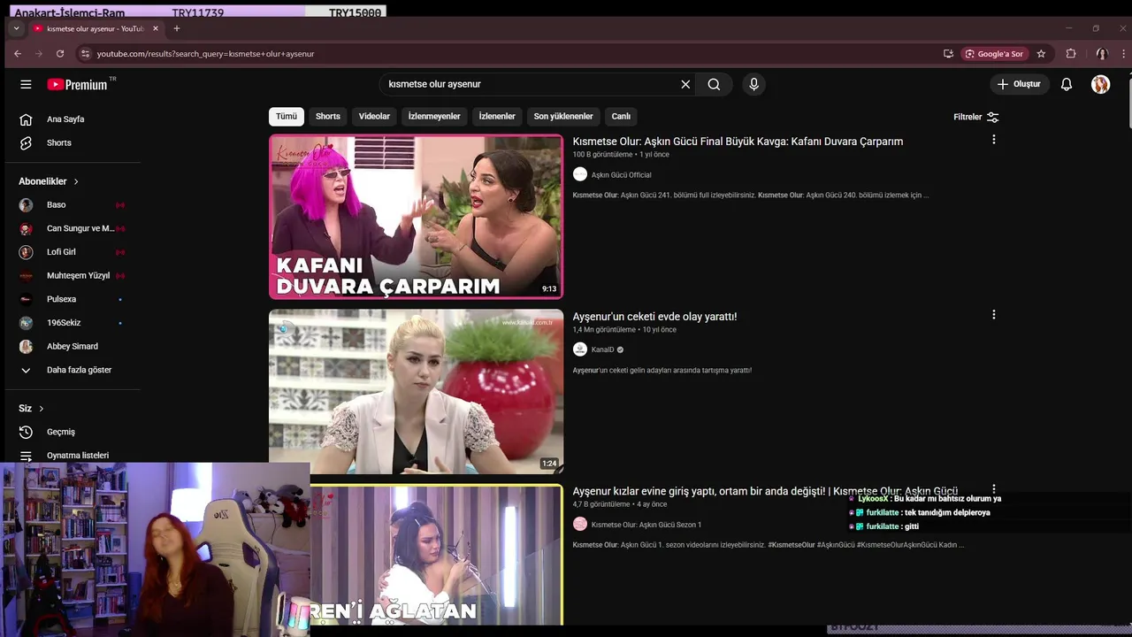1132x637 pixels.
Task: Open more options for Kafanı Duvara Çarparım video
Action: point(994,140)
